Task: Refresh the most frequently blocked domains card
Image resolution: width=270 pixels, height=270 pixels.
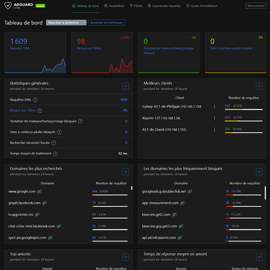Action: [x=259, y=171]
